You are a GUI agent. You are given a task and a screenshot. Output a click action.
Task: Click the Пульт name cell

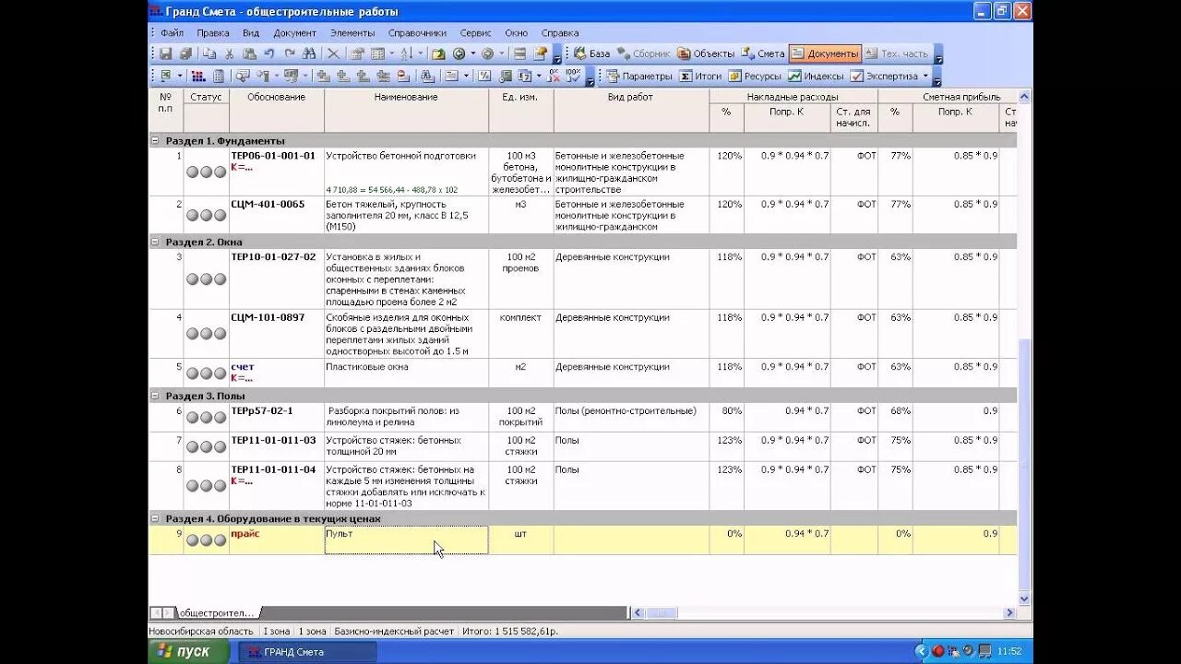click(406, 539)
